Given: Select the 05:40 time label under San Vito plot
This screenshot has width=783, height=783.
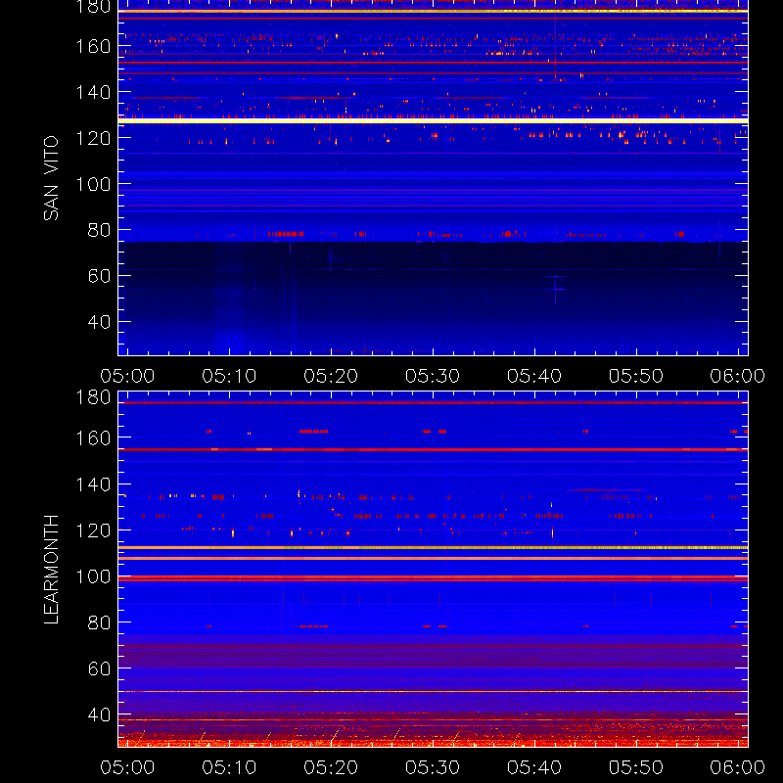Looking at the screenshot, I should (534, 376).
